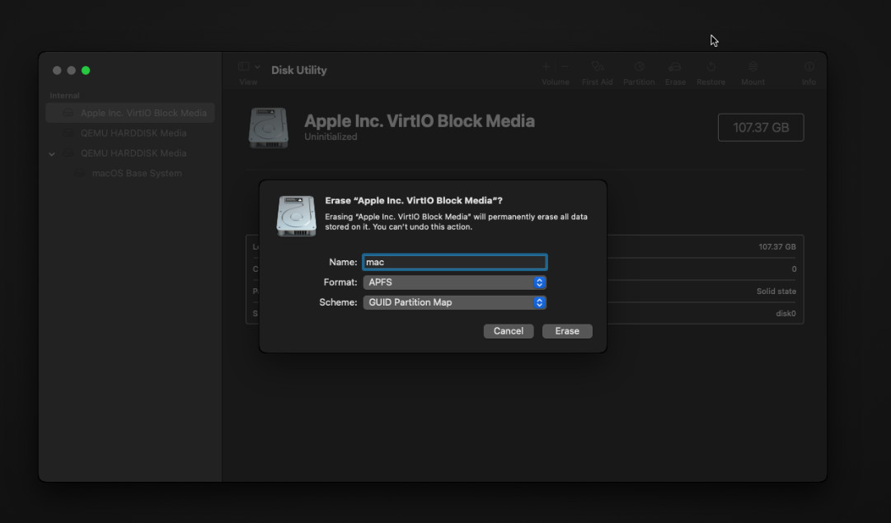
Task: Open the View options chevron menu
Action: click(x=257, y=67)
